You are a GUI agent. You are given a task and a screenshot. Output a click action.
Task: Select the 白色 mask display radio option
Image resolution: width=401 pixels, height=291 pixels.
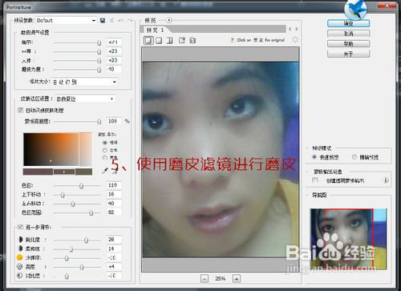tap(105, 150)
